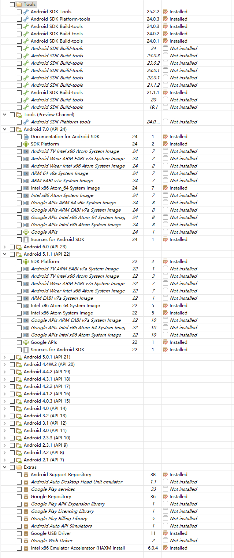Screen dimensions: 234x558
Task: Click the Google APIs API 22 package icon
Action: tap(26, 342)
